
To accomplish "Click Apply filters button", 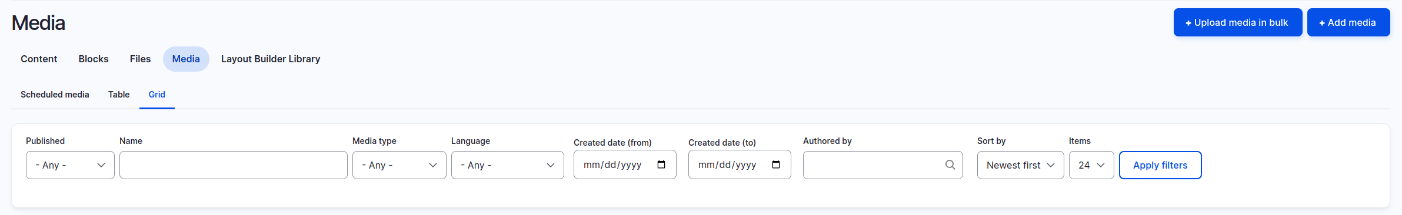I will pyautogui.click(x=1160, y=165).
